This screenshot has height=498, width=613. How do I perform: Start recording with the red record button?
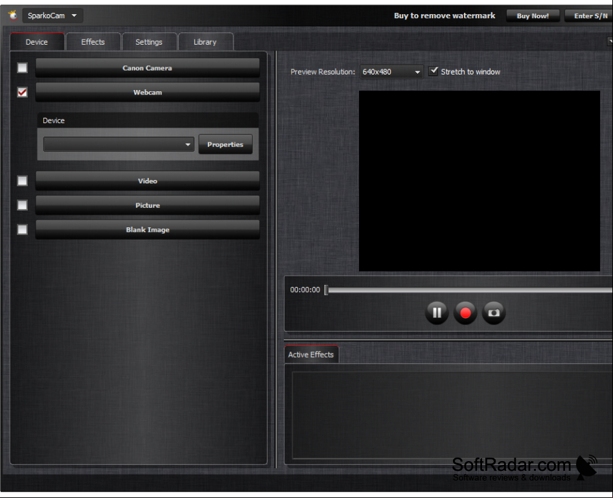click(465, 313)
